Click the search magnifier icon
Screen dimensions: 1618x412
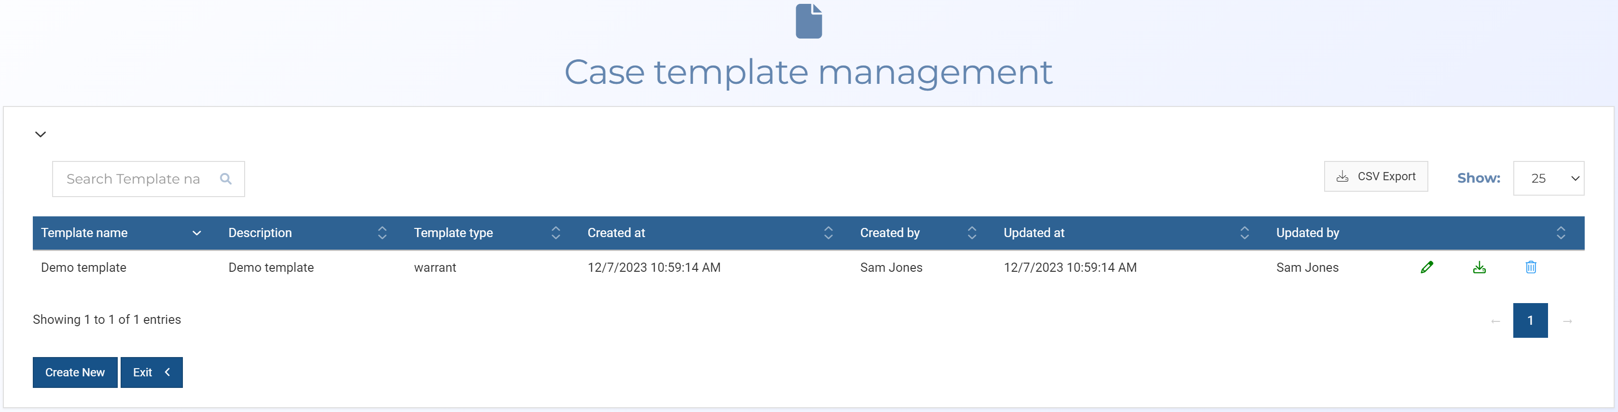point(225,179)
